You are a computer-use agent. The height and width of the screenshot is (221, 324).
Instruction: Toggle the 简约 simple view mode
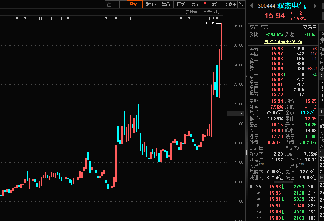point(214,4)
